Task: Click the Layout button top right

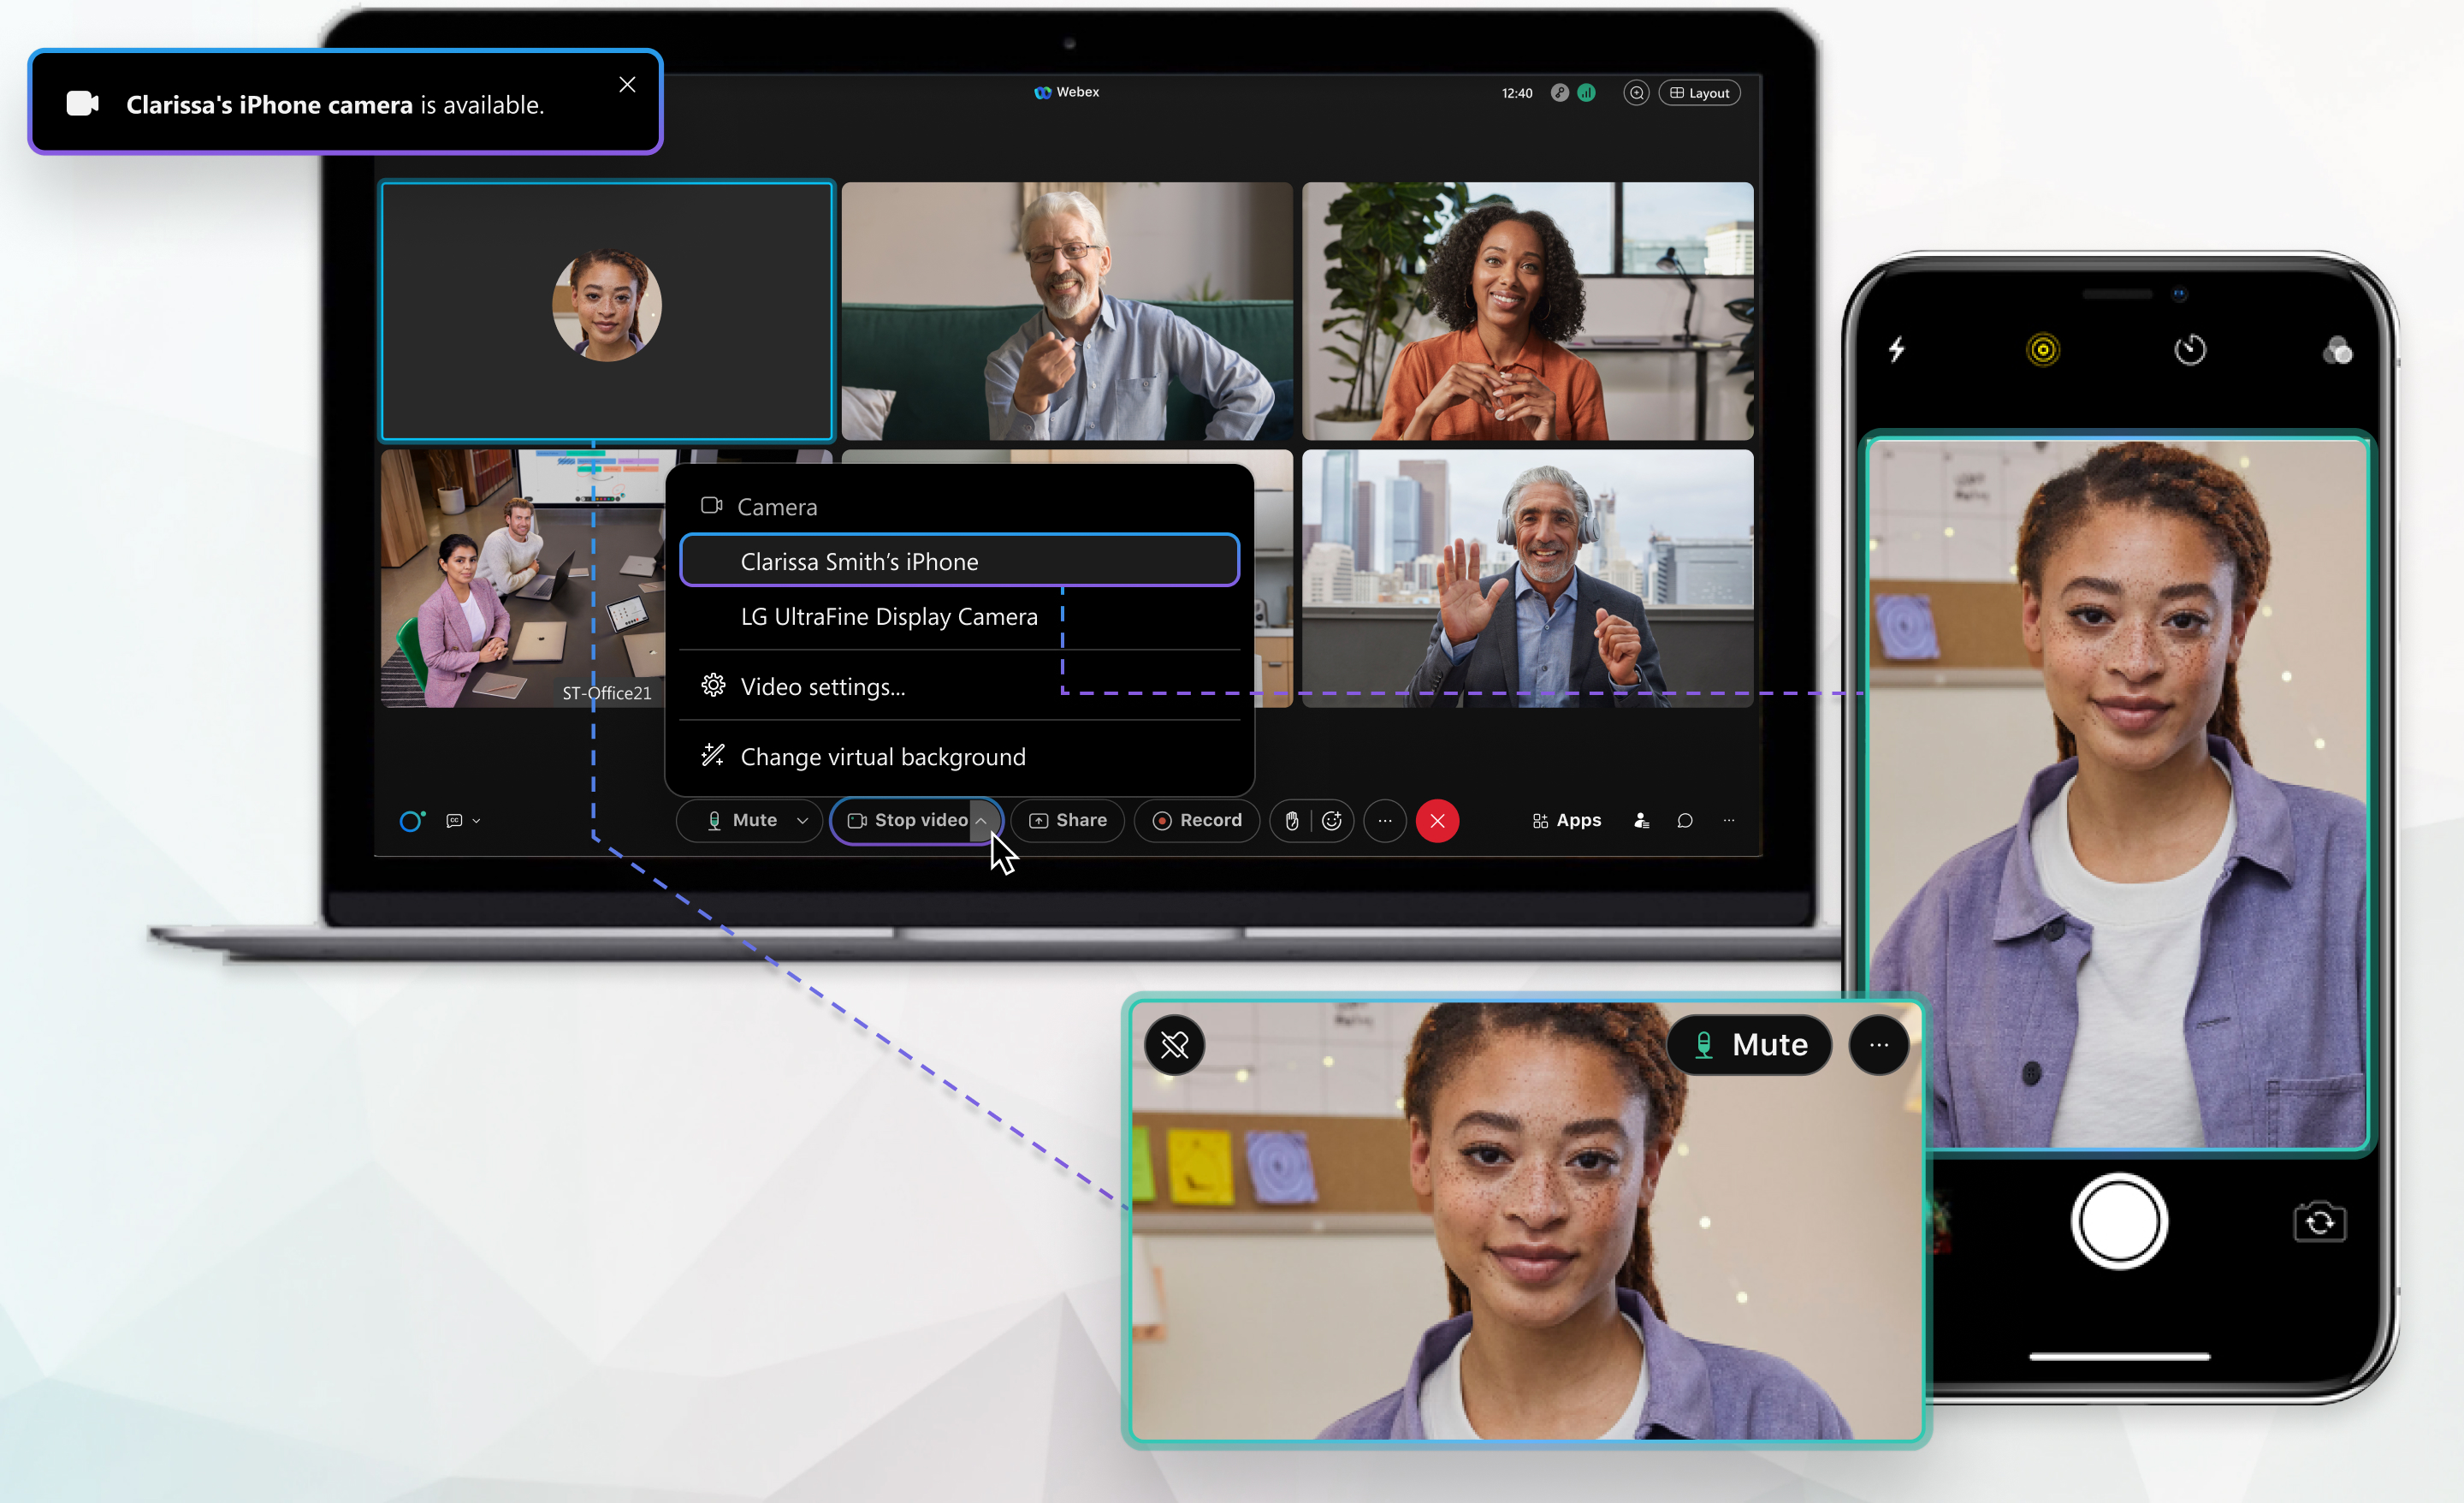Action: [1693, 93]
